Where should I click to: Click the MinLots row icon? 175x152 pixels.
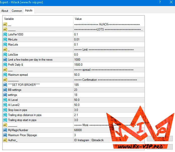click(5, 40)
